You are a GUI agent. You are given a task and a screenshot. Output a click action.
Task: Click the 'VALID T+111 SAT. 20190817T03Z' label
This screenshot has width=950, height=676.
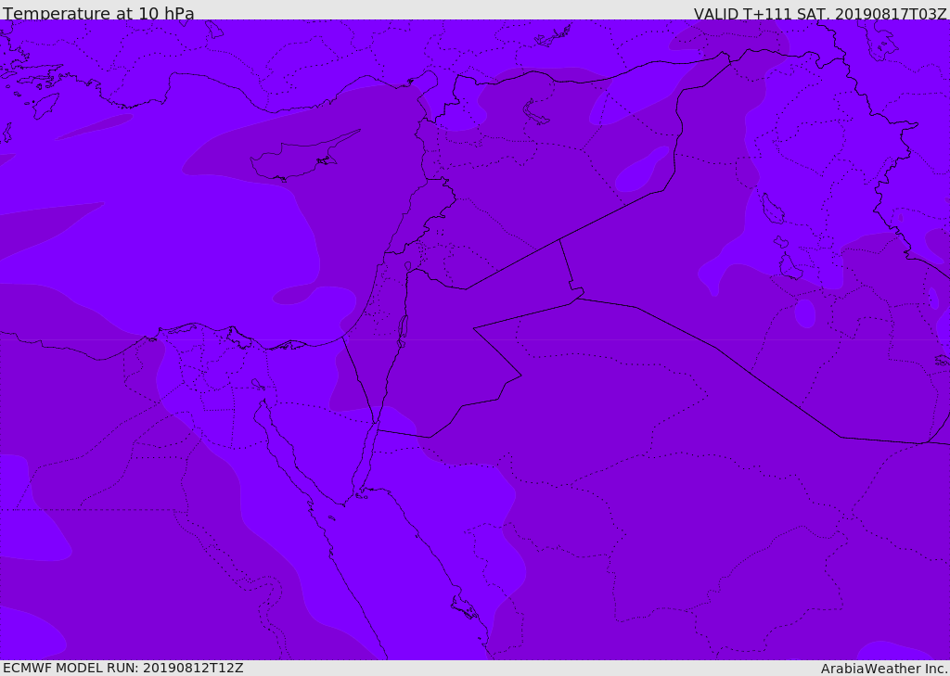pyautogui.click(x=820, y=14)
